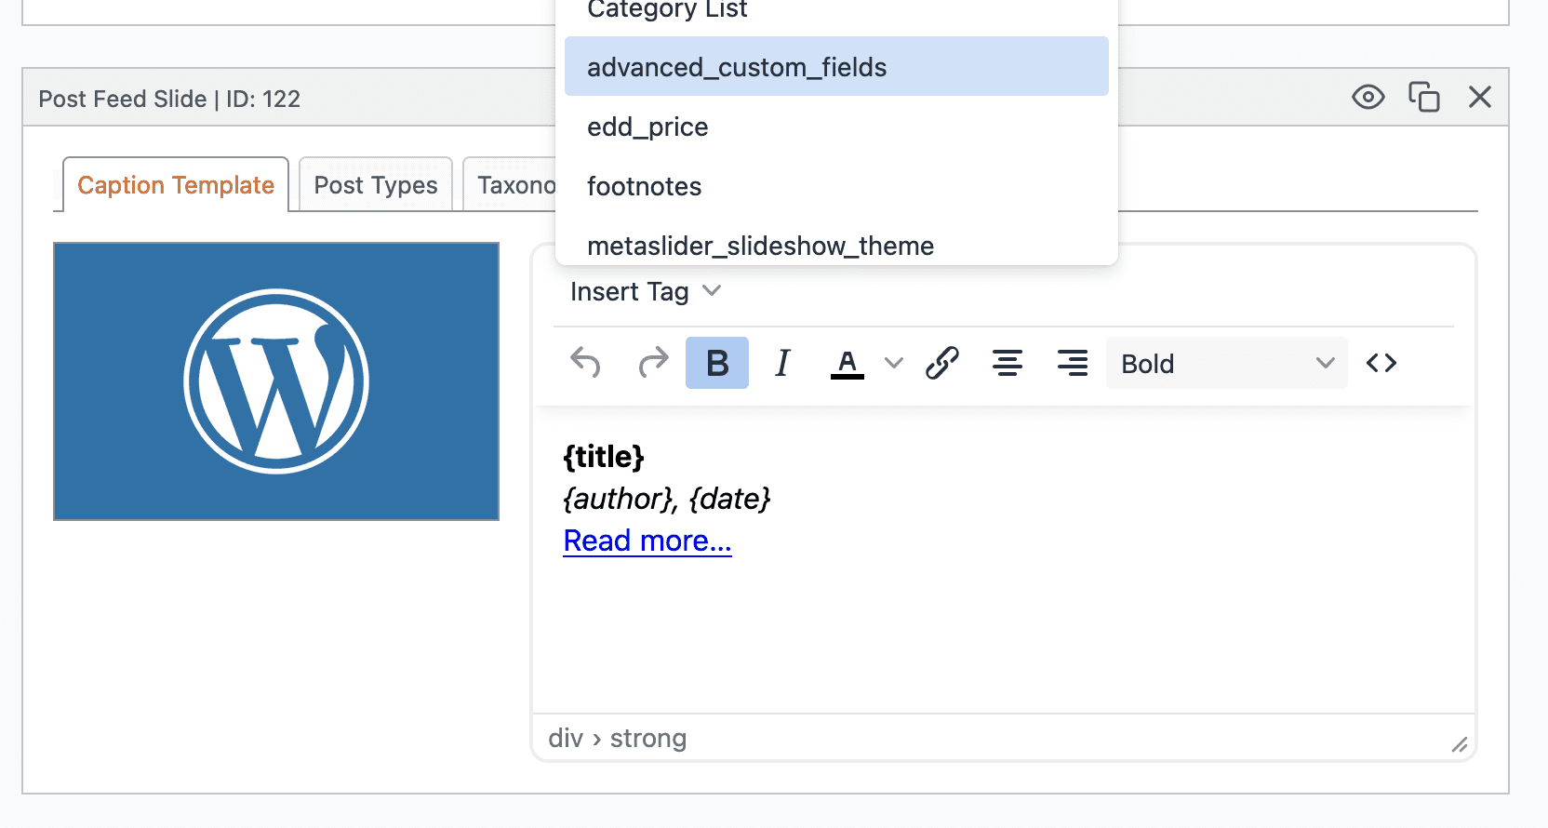
Task: Click the undo arrow in editor toolbar
Action: coord(585,363)
